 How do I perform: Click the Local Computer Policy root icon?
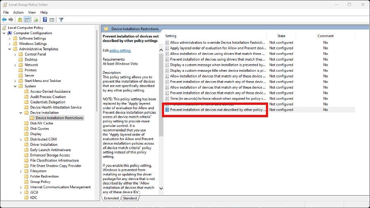(x=4, y=28)
